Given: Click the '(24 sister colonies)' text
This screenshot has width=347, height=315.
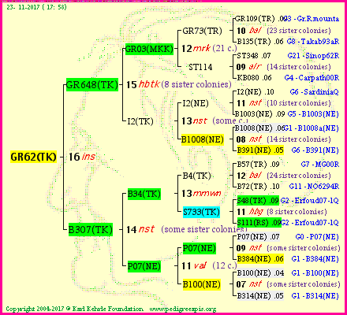Looking at the screenshot, I should pos(299,176).
